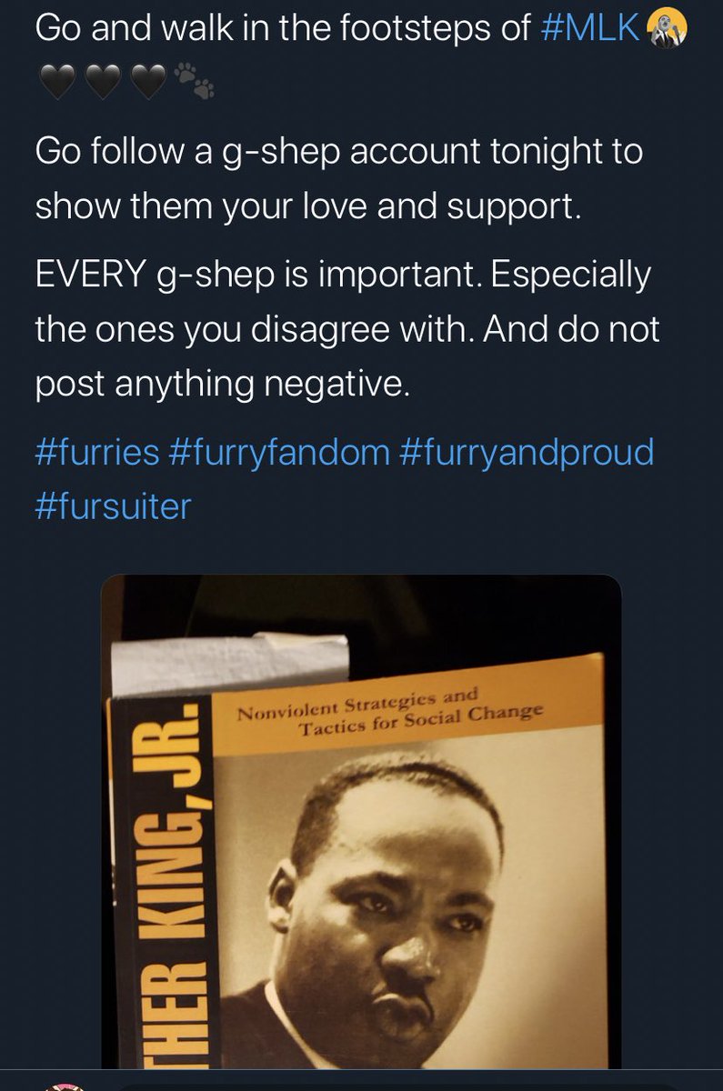
Task: Tap the emoji icon beside #MLK
Action: point(668,30)
